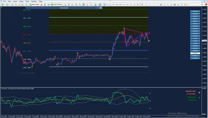This screenshot has width=208, height=118.
Task: Tile chart windows icon
Action: pos(83,5)
